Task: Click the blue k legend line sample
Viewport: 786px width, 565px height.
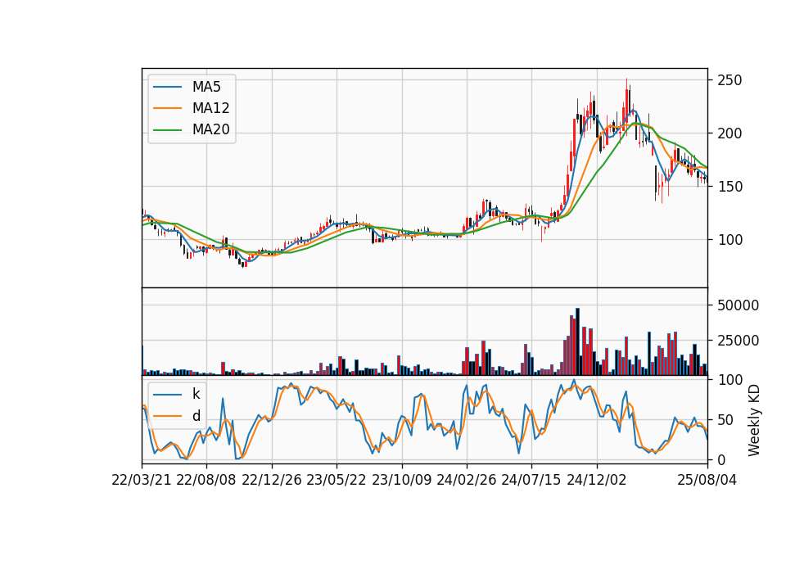Action: pos(167,394)
